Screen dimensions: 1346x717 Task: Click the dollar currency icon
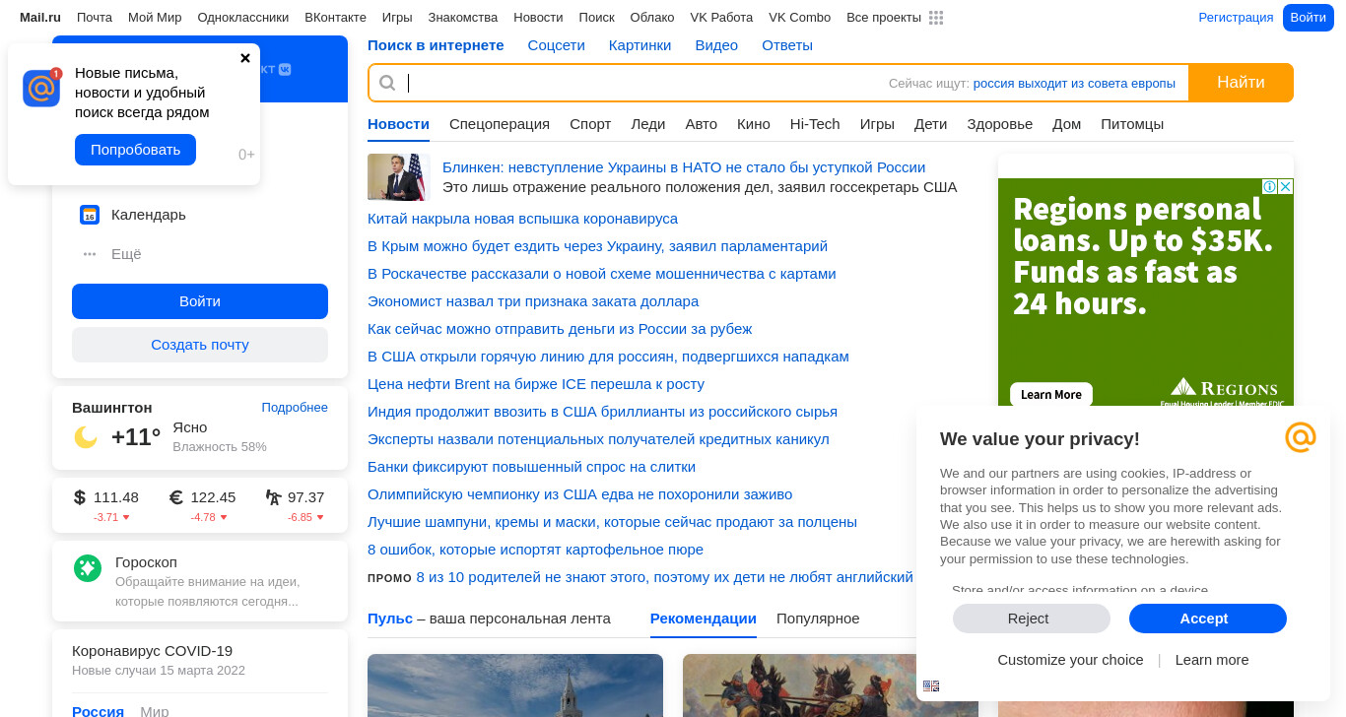[x=80, y=497]
